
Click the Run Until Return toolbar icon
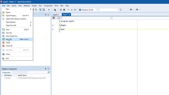pyautogui.click(x=75, y=10)
